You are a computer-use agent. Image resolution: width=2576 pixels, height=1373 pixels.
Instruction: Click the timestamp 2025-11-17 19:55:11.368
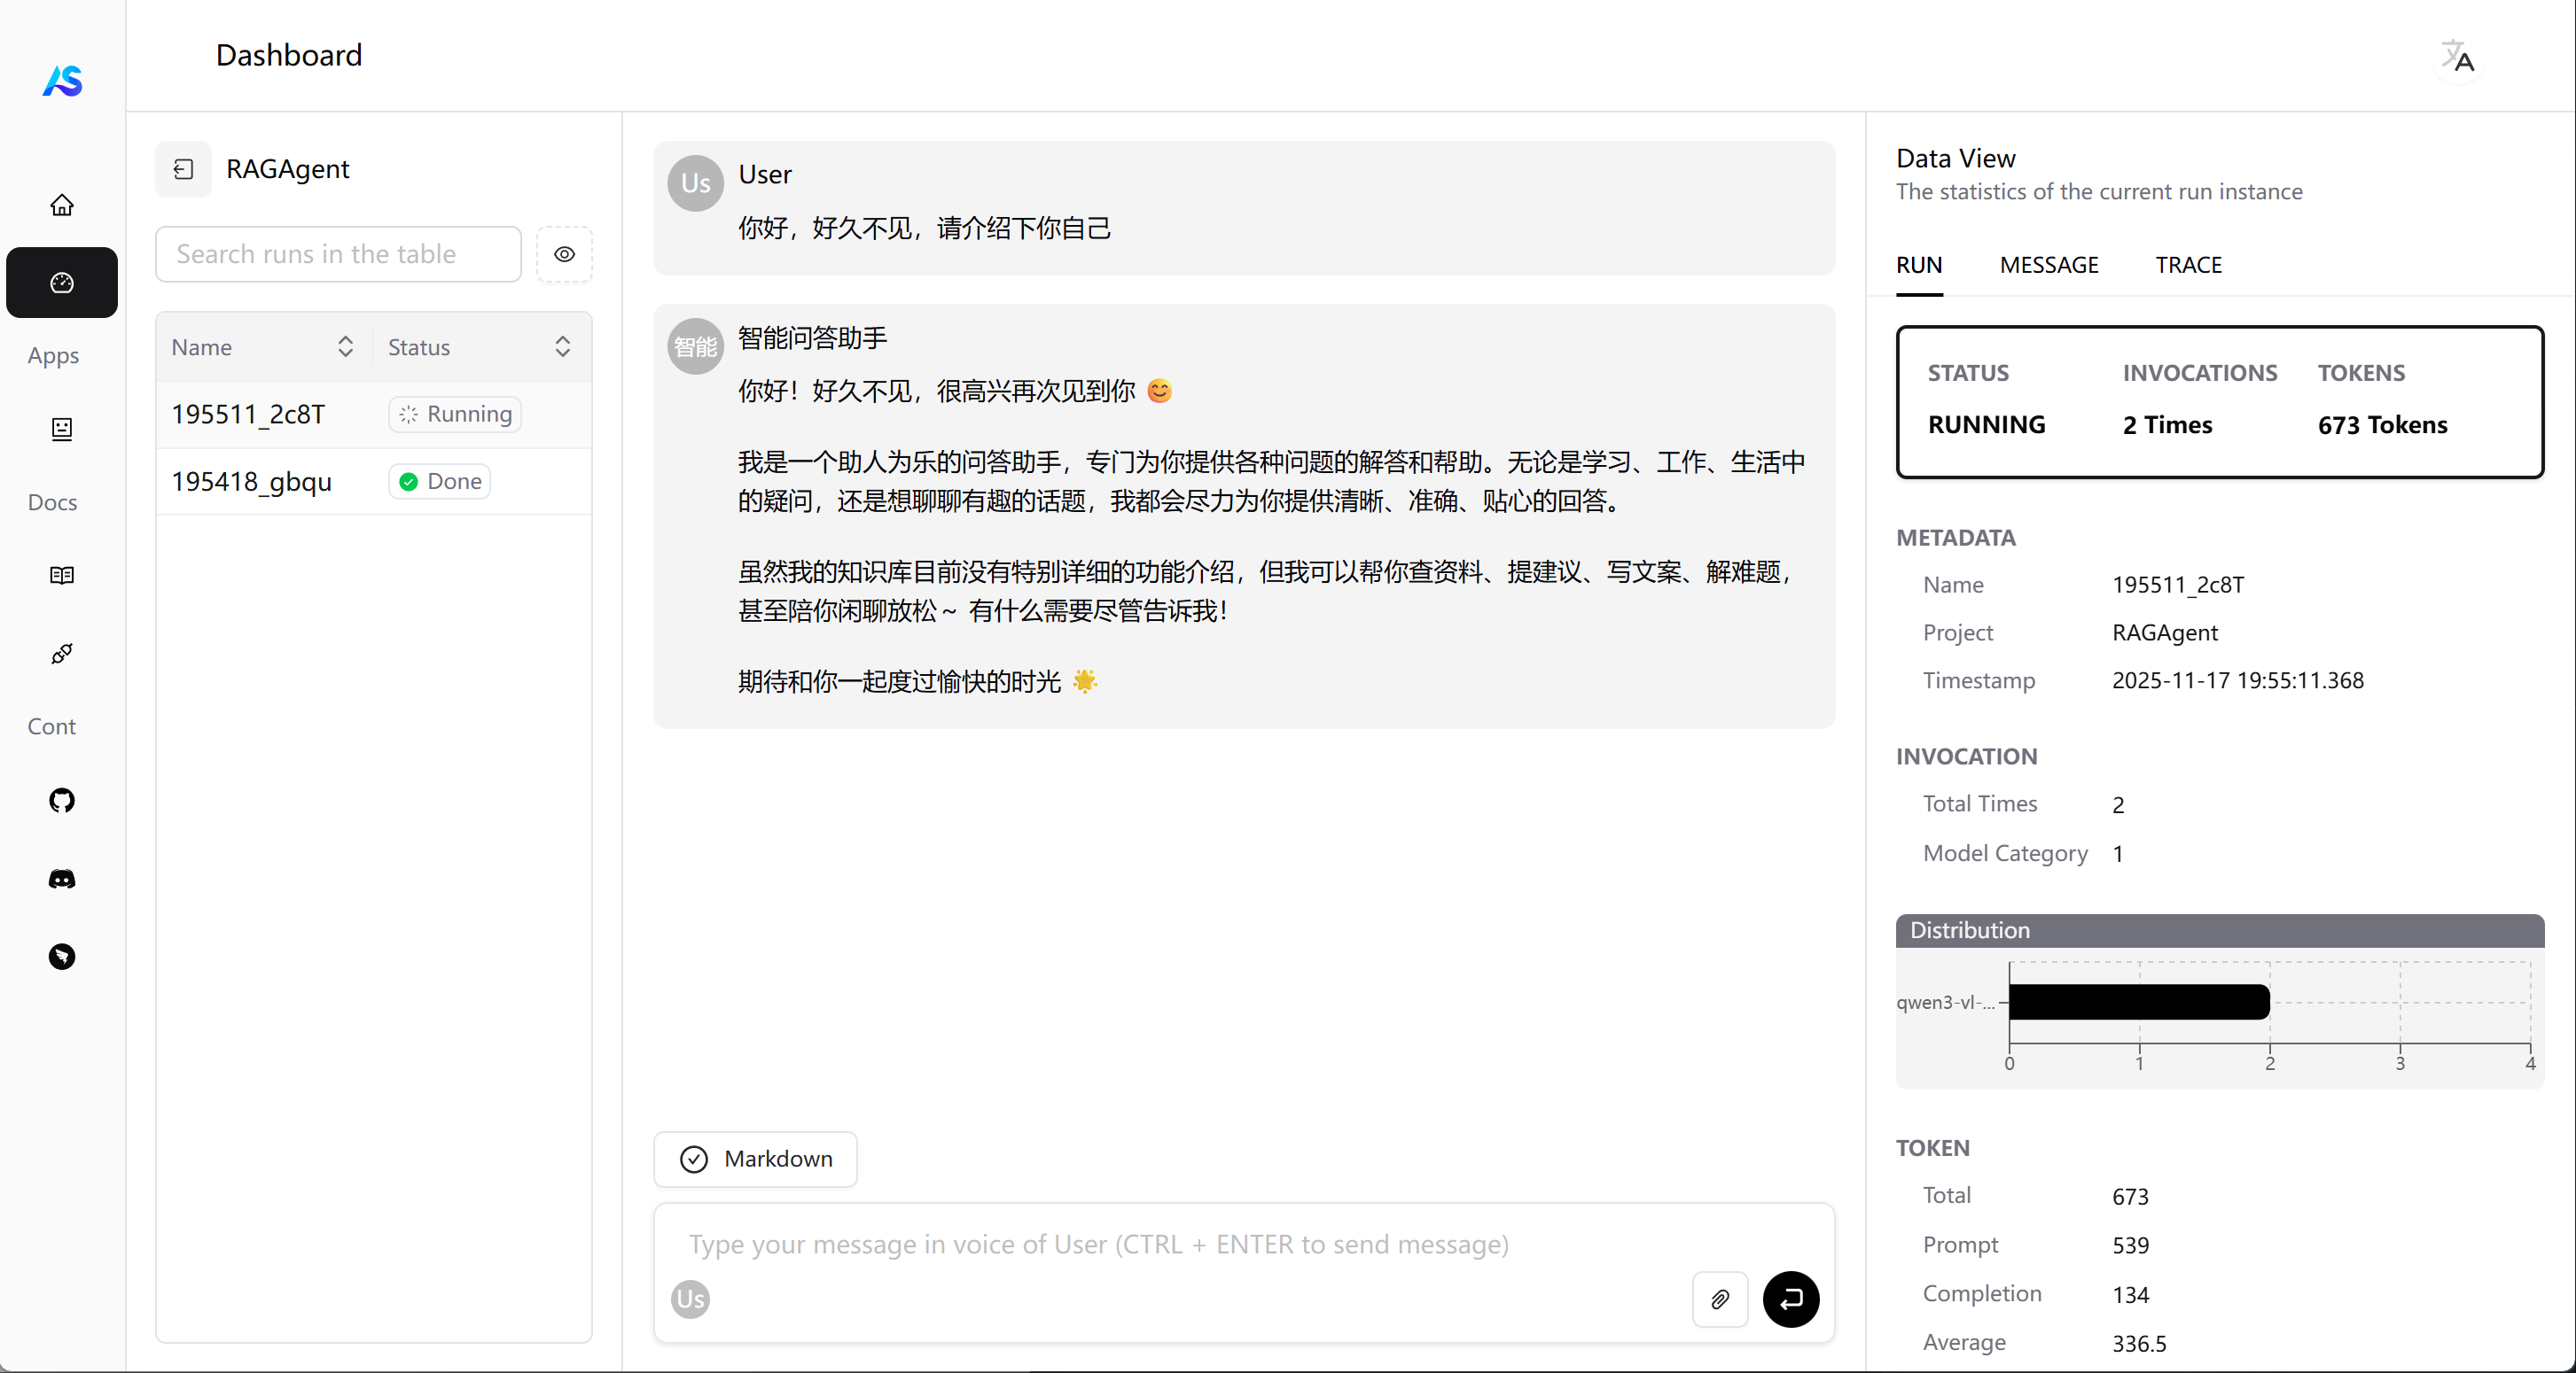[2237, 680]
